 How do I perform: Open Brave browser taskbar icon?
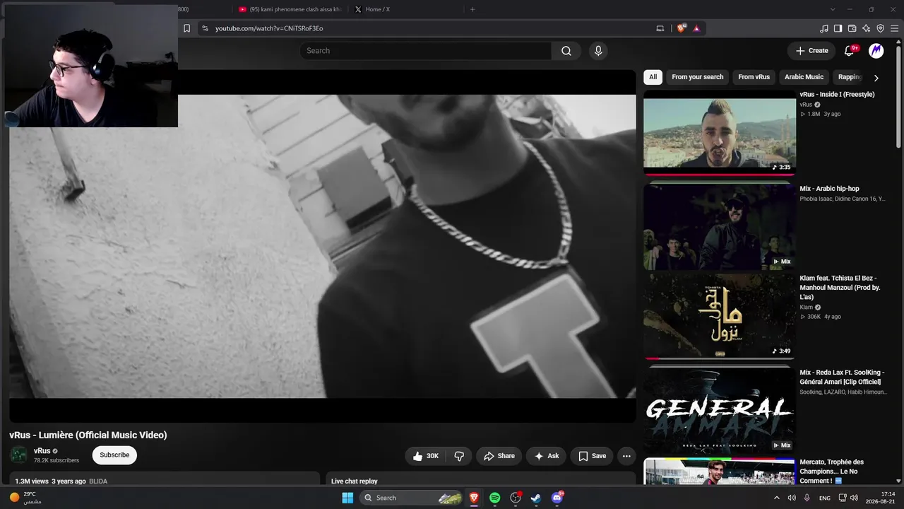tap(475, 498)
